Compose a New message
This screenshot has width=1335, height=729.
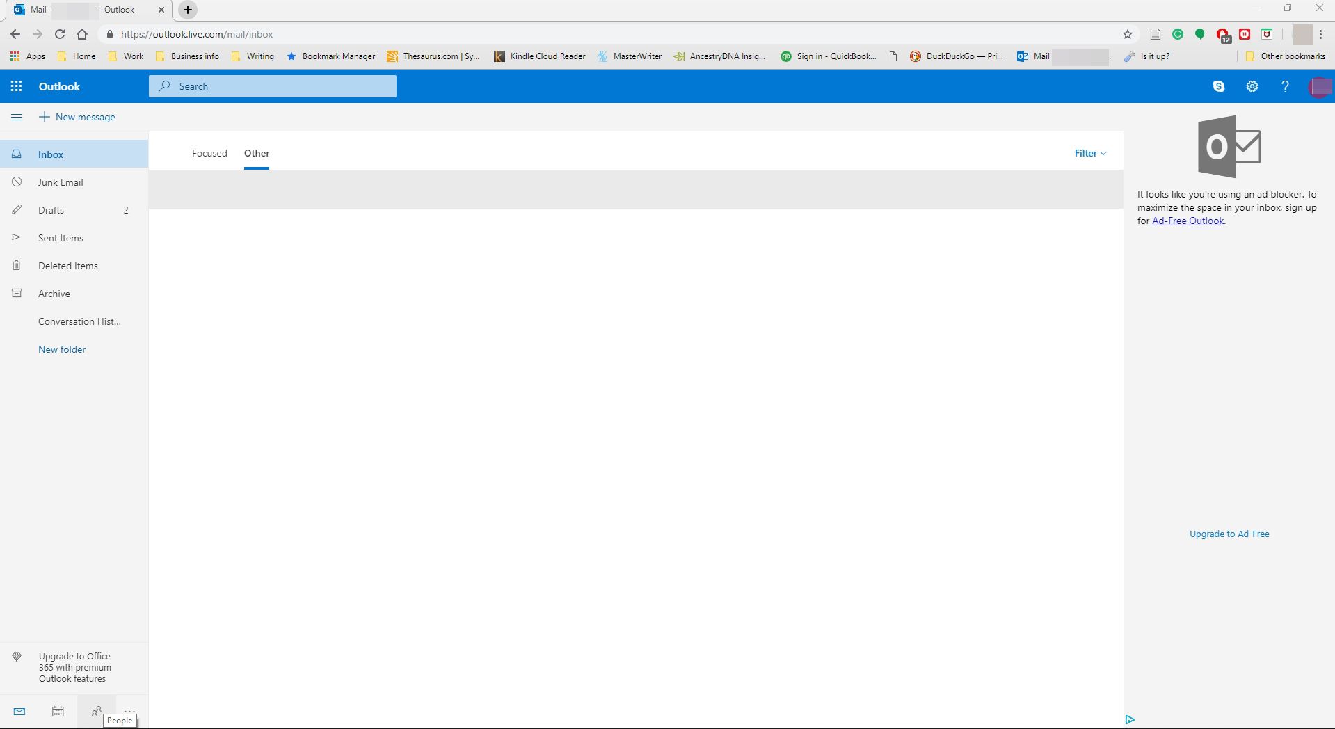[x=77, y=117]
